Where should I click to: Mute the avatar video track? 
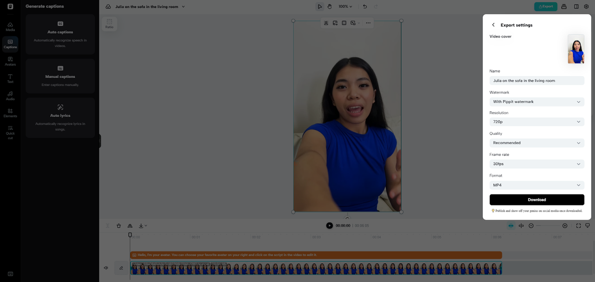coord(106,268)
